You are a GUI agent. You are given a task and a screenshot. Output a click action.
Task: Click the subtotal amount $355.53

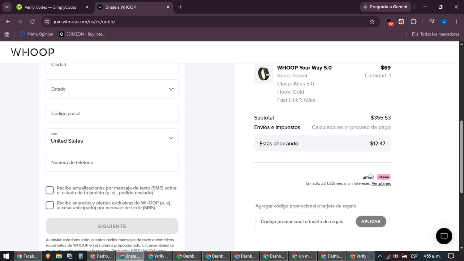point(380,118)
